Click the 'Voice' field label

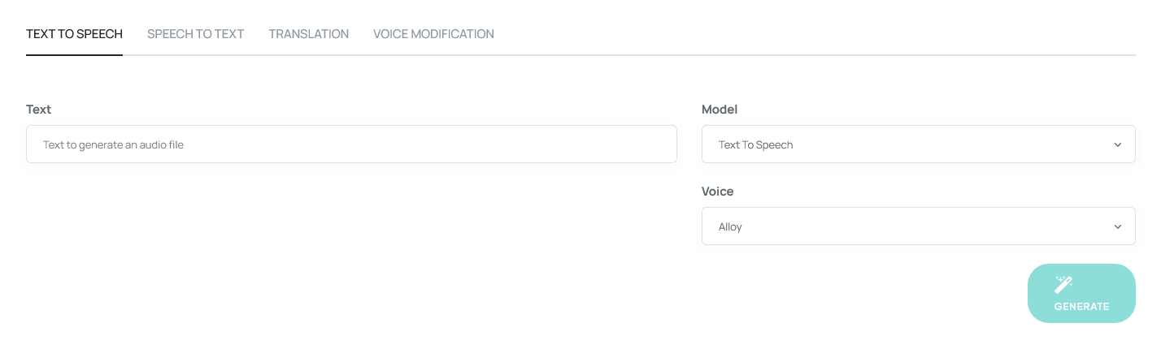[x=718, y=192]
